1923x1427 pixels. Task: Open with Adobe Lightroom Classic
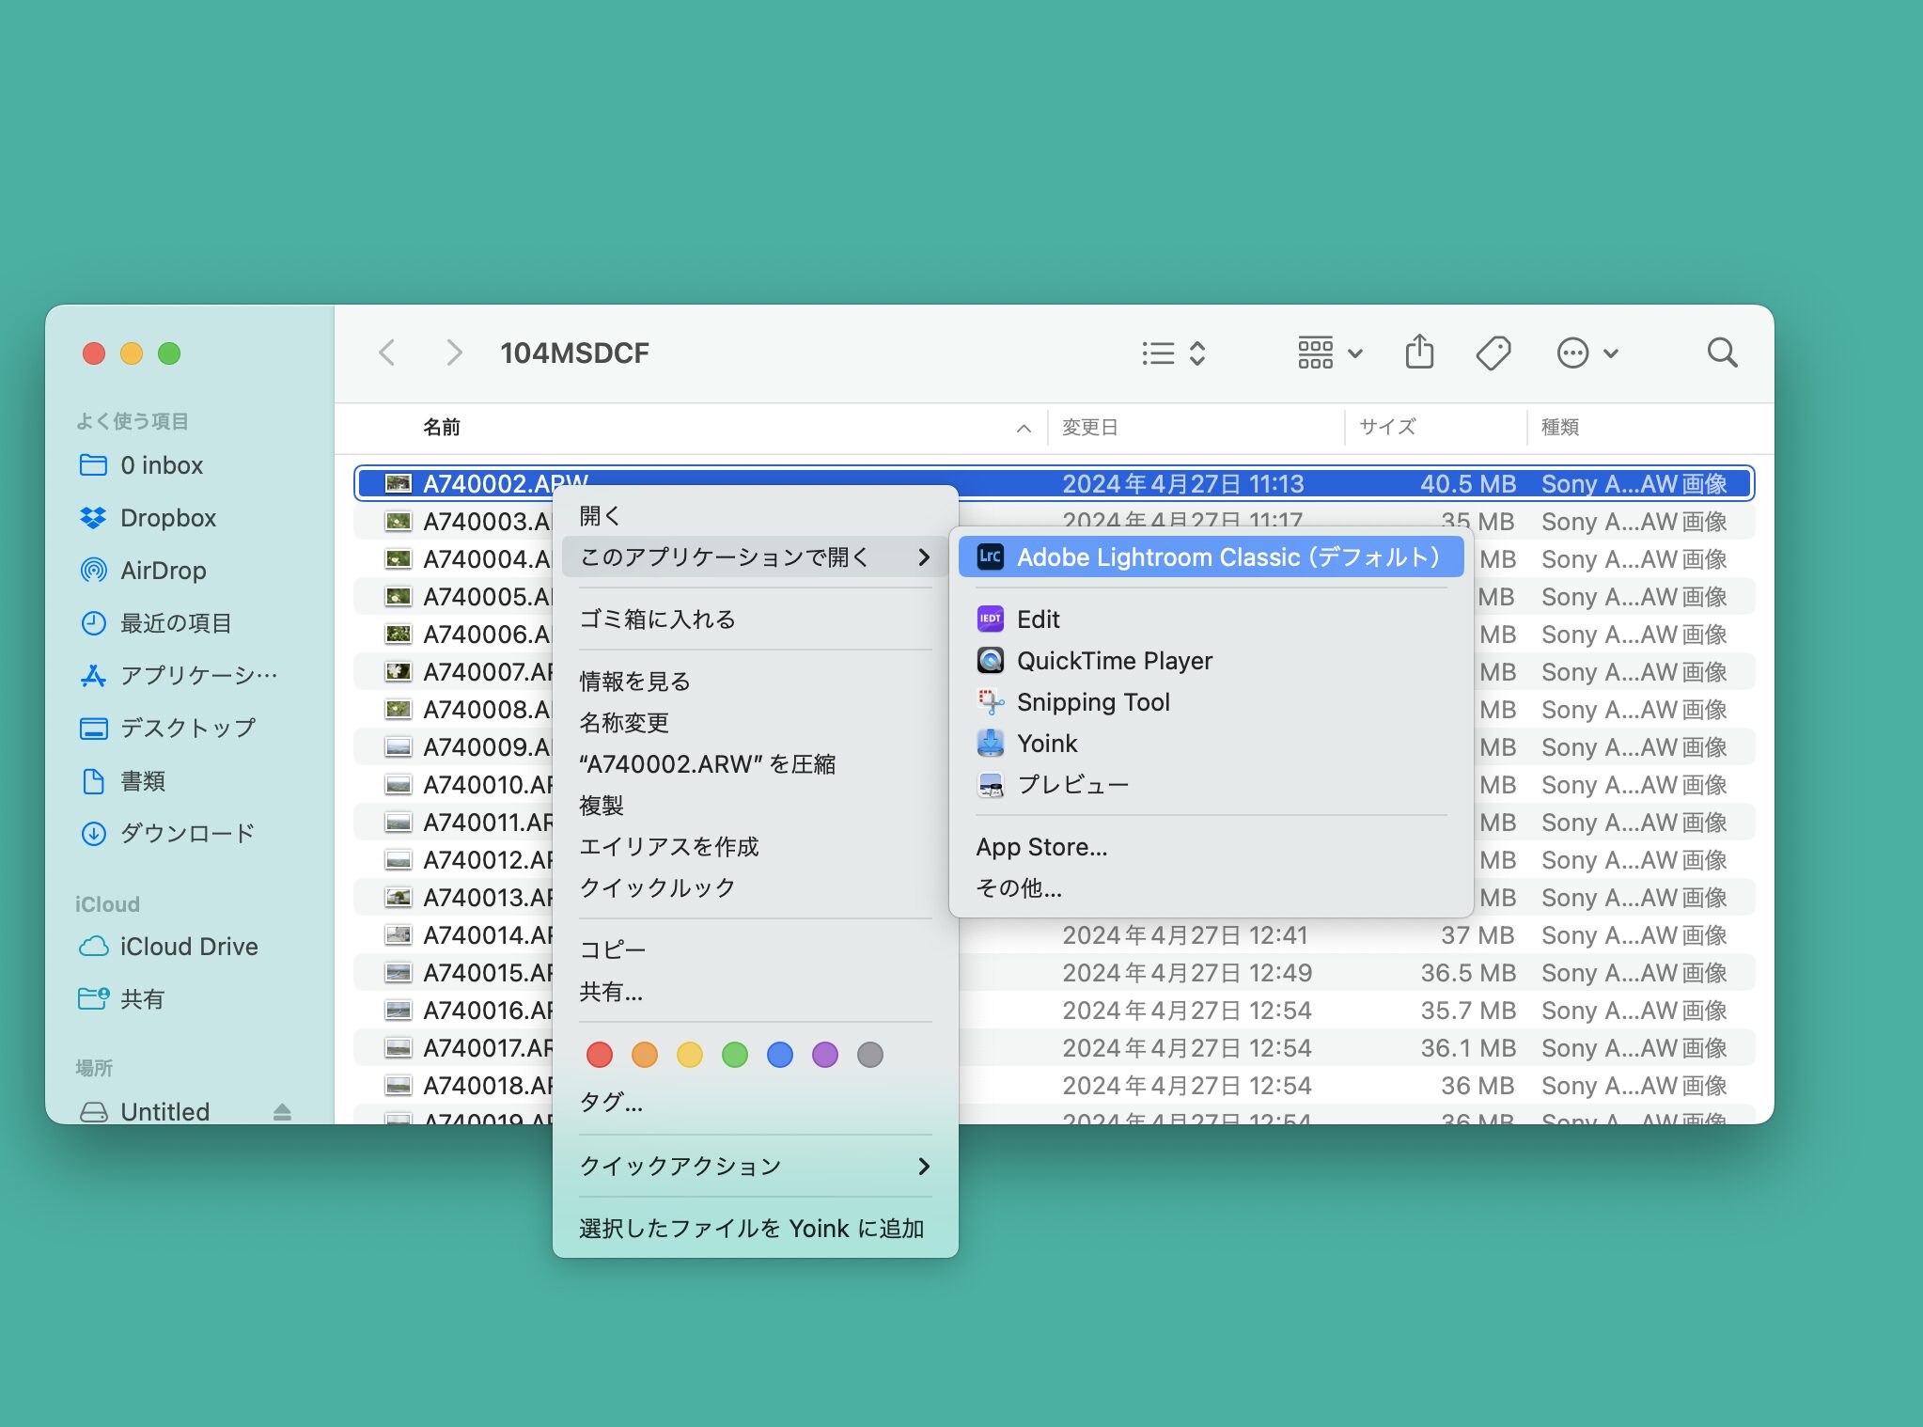click(x=1211, y=557)
